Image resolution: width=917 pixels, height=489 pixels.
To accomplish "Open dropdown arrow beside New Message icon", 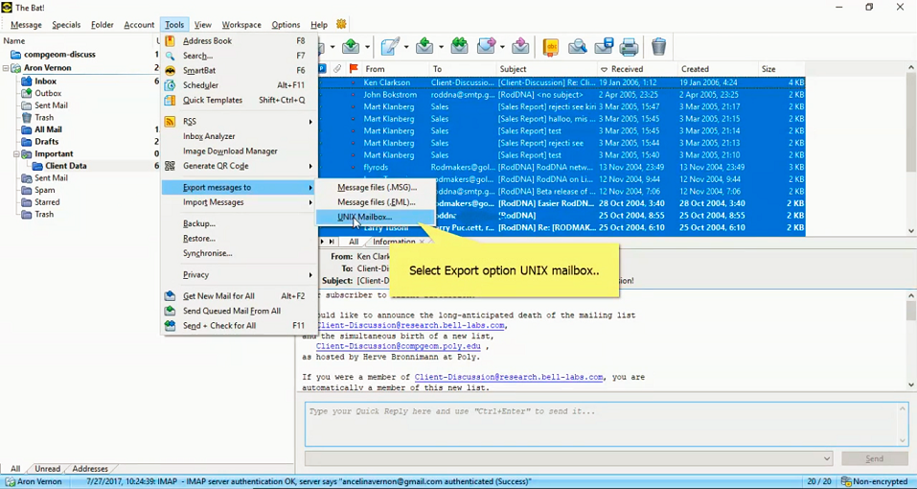I will click(x=407, y=47).
